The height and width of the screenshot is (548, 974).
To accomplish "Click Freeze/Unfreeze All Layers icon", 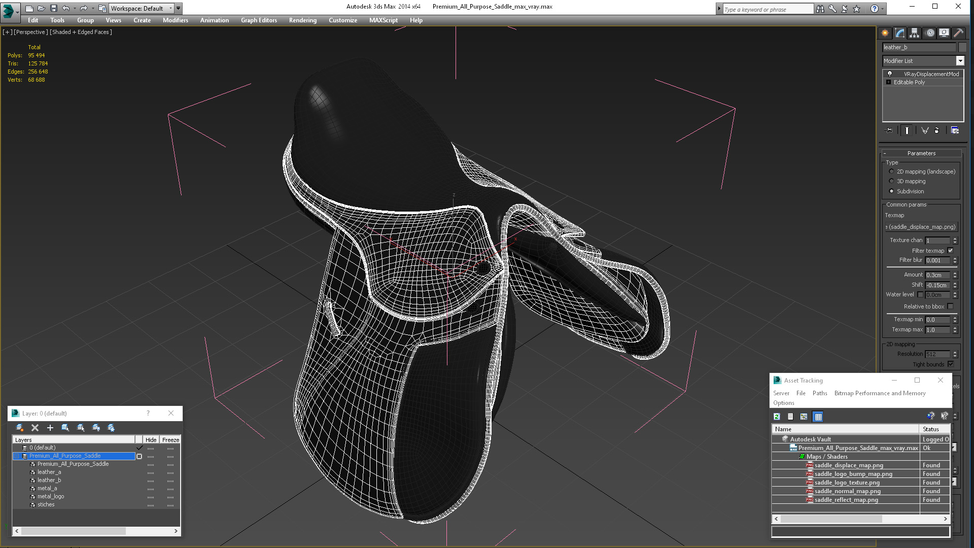I will 111,428.
